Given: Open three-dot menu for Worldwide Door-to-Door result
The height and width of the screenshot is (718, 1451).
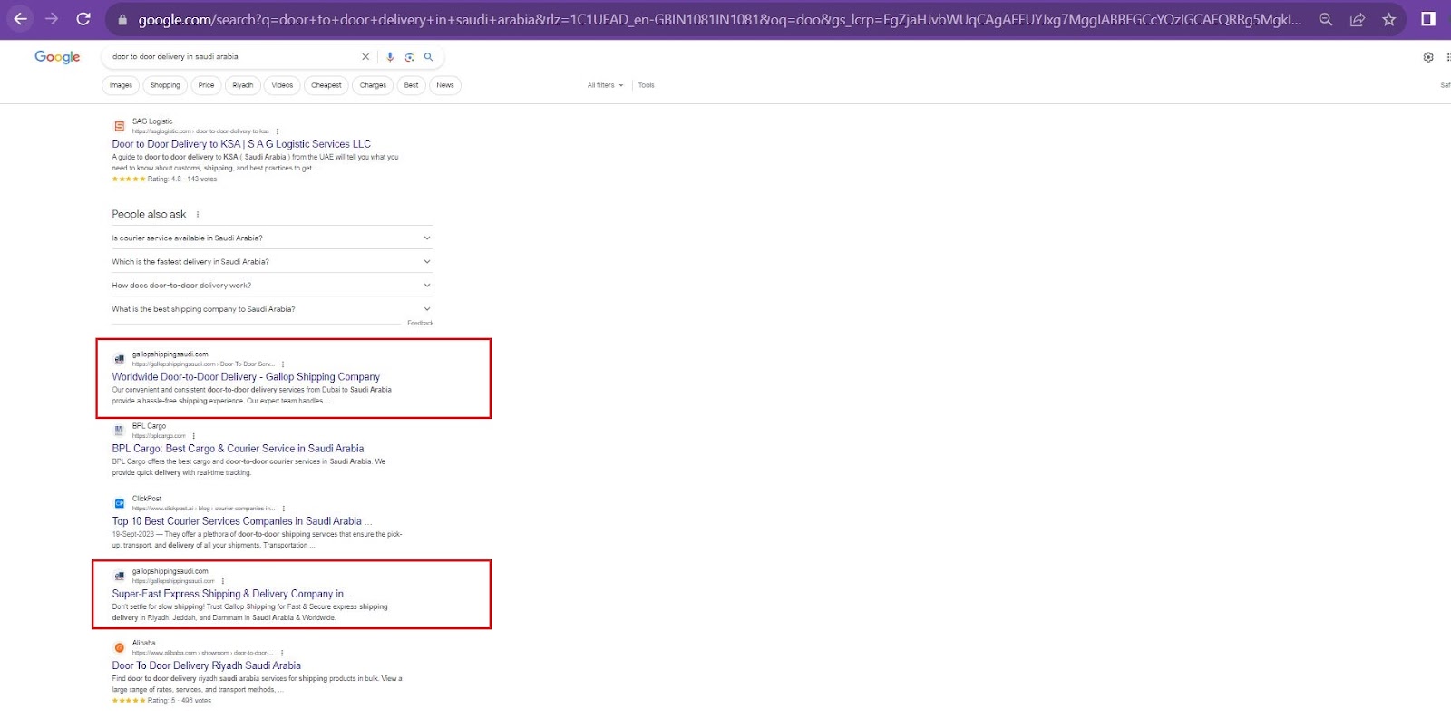Looking at the screenshot, I should [x=283, y=364].
